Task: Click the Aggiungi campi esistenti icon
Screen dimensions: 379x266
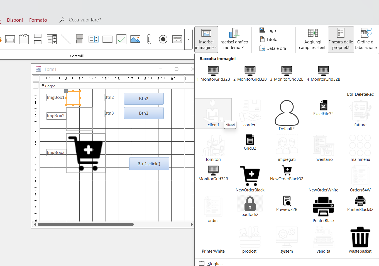Action: [313, 33]
